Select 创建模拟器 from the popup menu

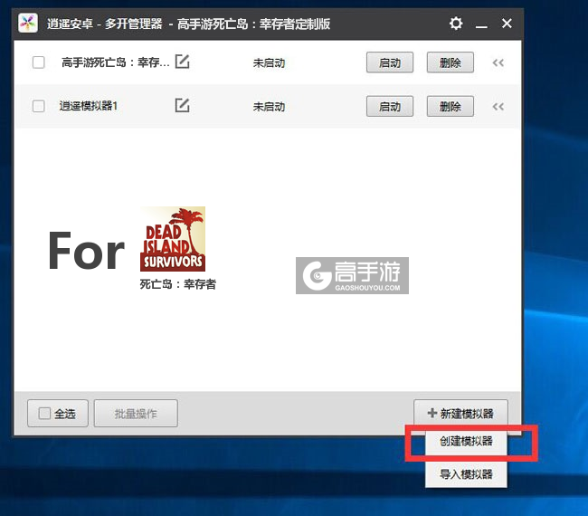coord(466,443)
